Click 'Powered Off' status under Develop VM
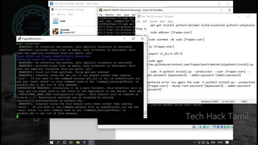The image size is (258, 145). click(x=69, y=33)
